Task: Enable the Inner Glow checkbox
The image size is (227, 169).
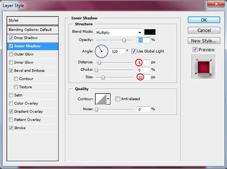Action: point(11,62)
